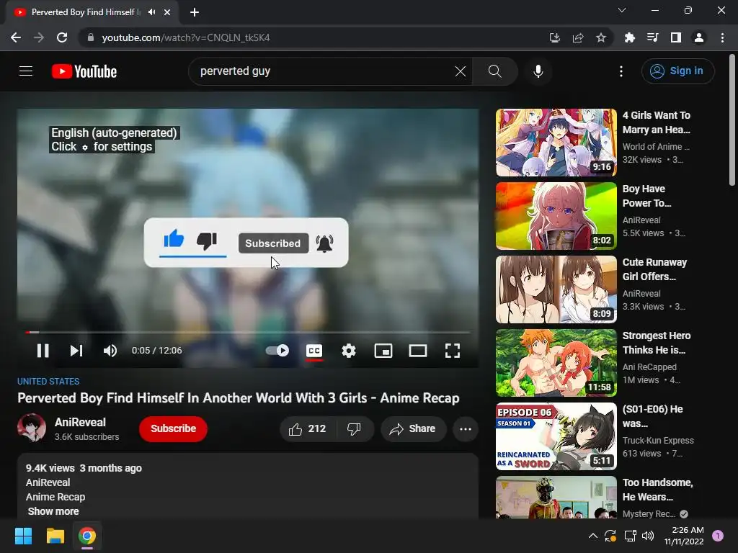Viewport: 738px width, 553px height.
Task: Open Windows Start menu
Action: tap(23, 536)
